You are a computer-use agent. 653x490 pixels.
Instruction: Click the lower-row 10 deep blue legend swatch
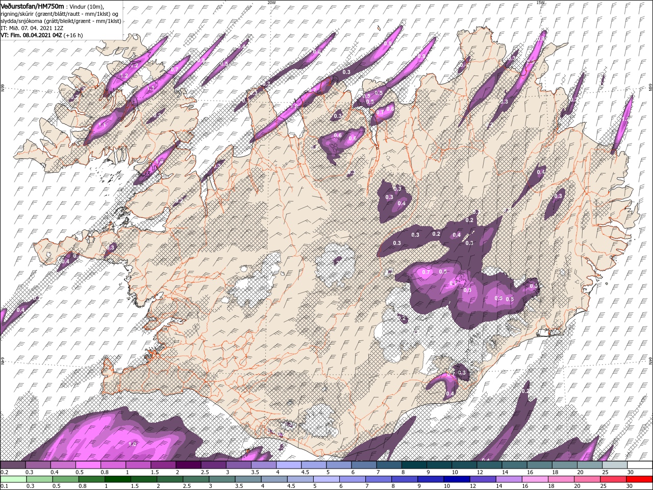(x=457, y=479)
